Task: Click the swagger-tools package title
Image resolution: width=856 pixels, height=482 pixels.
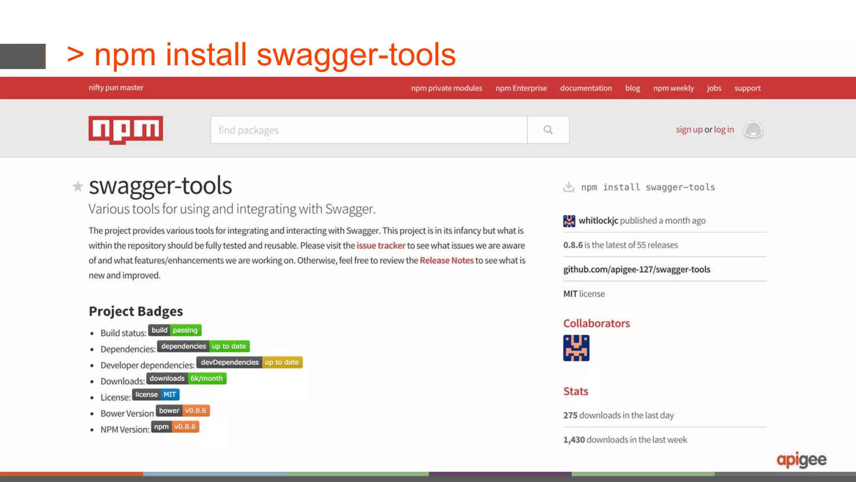Action: [x=160, y=186]
